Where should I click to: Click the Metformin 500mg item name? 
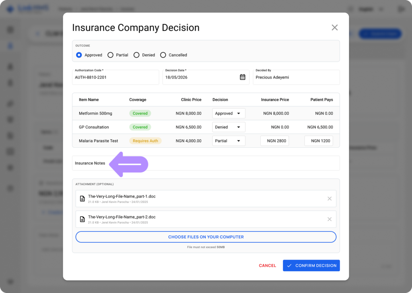[x=95, y=113]
